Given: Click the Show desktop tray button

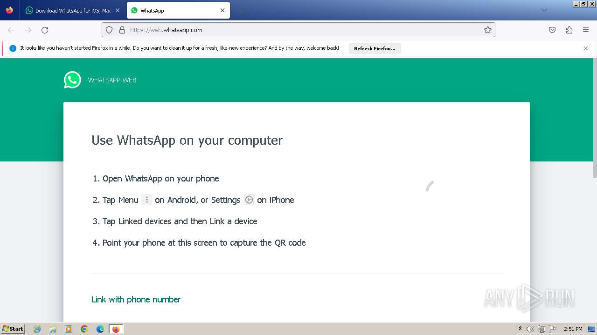Looking at the screenshot, I should [x=592, y=329].
